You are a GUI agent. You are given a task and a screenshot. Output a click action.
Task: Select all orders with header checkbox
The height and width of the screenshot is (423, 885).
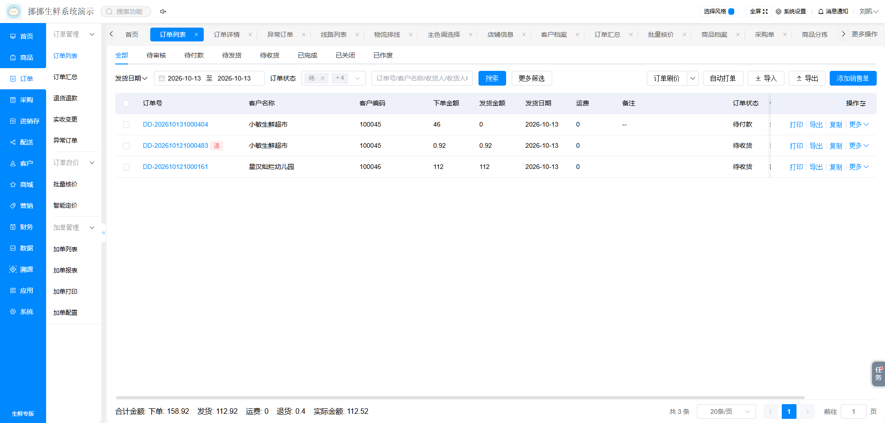126,104
